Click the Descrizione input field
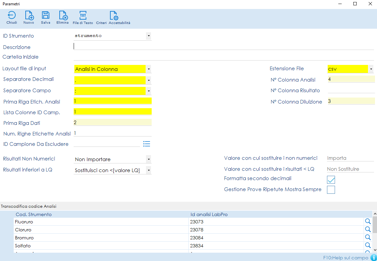The height and width of the screenshot is (261, 377). point(224,46)
